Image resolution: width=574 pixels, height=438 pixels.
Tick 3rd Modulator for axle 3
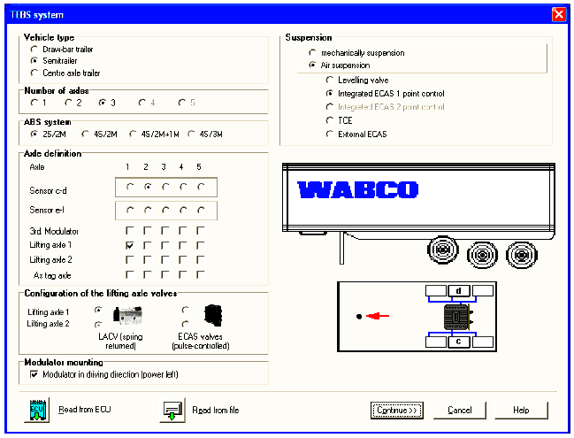(x=165, y=231)
